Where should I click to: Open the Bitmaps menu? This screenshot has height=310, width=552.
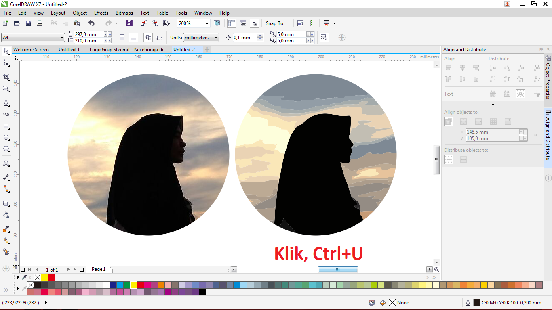pos(124,13)
